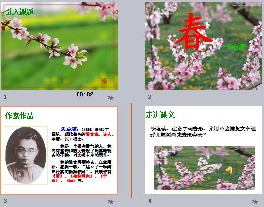
Task: Click the green 朱自清 author name on slide 2
Action: (x=236, y=47)
